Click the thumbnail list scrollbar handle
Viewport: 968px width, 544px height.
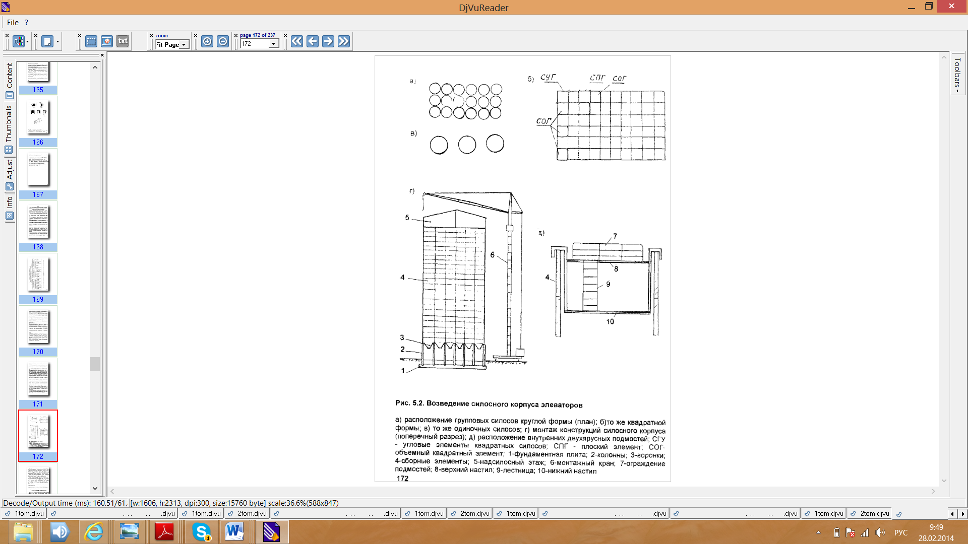pos(95,364)
